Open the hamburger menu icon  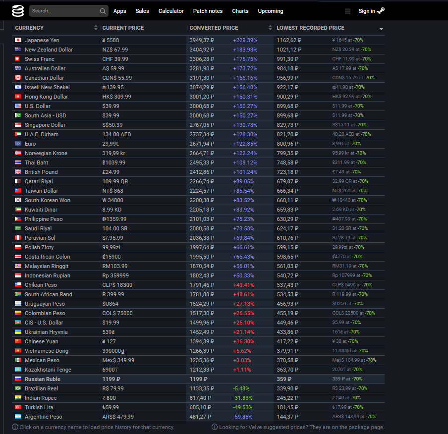[x=347, y=11]
